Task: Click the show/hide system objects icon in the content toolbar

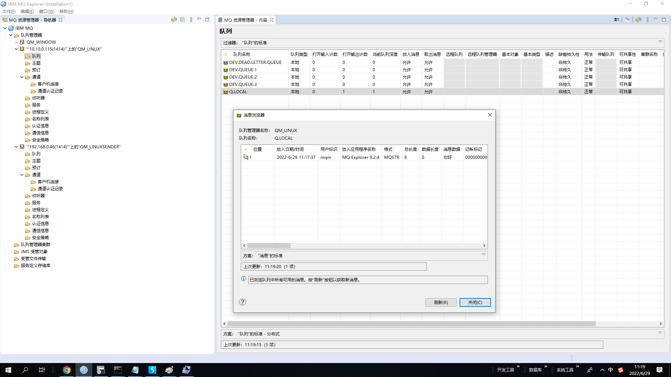Action: pos(616,20)
